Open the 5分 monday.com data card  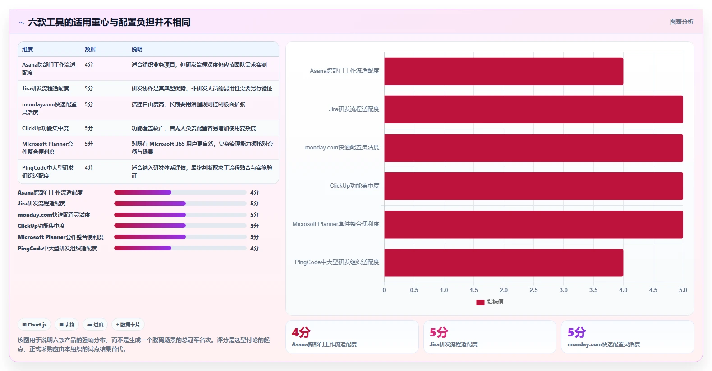coord(627,337)
